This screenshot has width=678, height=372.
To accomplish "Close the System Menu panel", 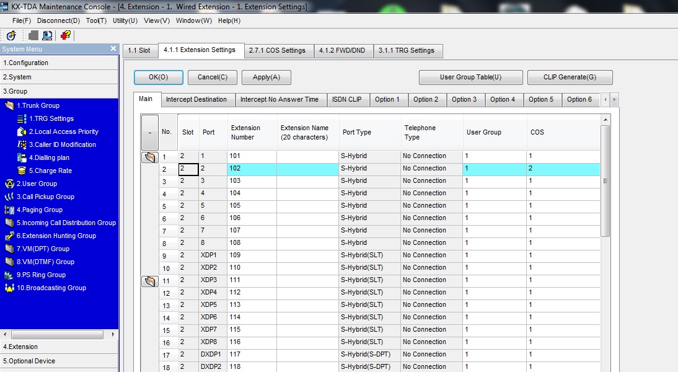I will 113,48.
